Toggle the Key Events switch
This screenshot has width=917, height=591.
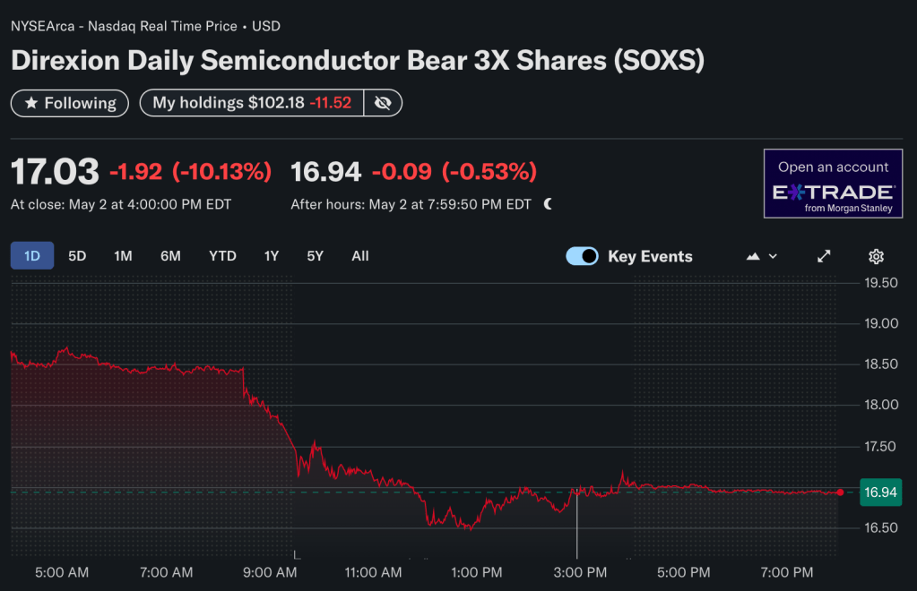(x=582, y=256)
